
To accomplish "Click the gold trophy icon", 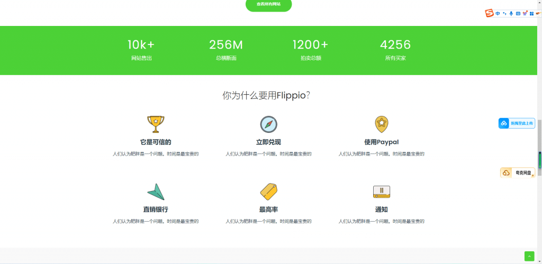I will pyautogui.click(x=156, y=124).
